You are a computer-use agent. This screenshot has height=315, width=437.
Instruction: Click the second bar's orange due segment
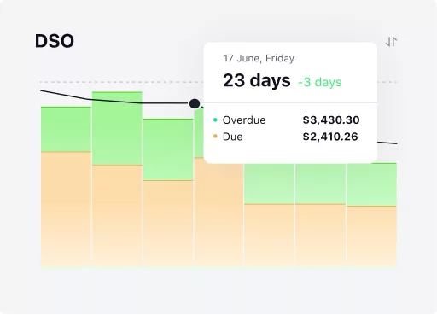pyautogui.click(x=117, y=216)
